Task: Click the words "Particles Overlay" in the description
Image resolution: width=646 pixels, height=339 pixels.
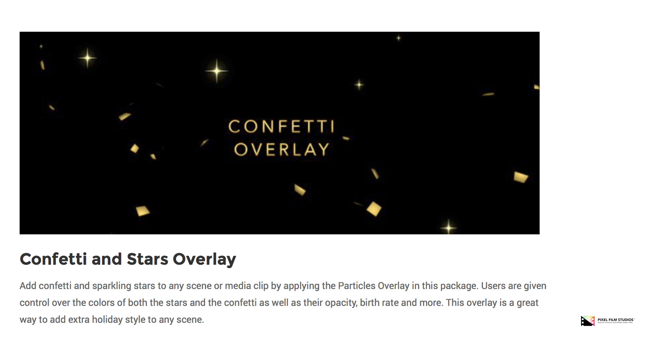Action: [x=373, y=286]
